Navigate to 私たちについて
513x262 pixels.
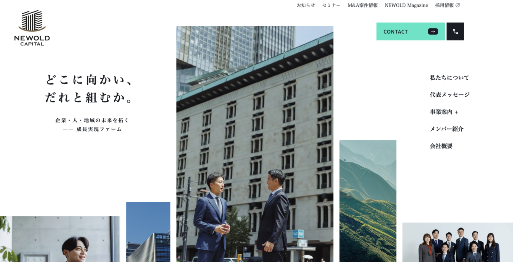449,78
